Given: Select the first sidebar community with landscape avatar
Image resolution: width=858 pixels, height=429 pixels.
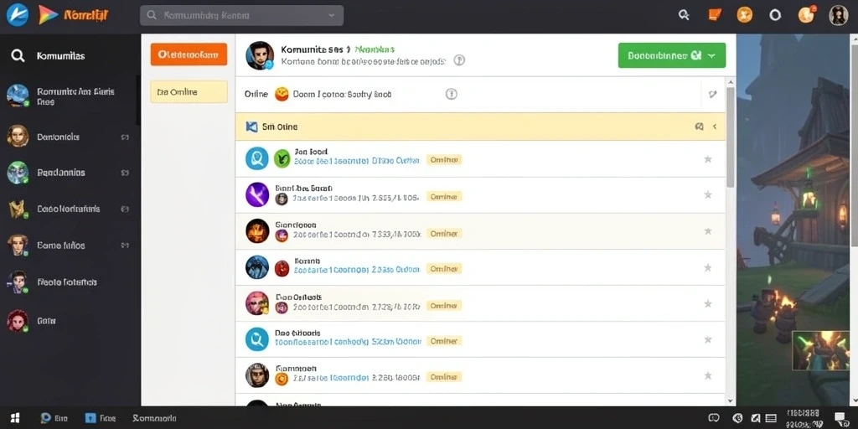Looking at the screenshot, I should tap(70, 96).
